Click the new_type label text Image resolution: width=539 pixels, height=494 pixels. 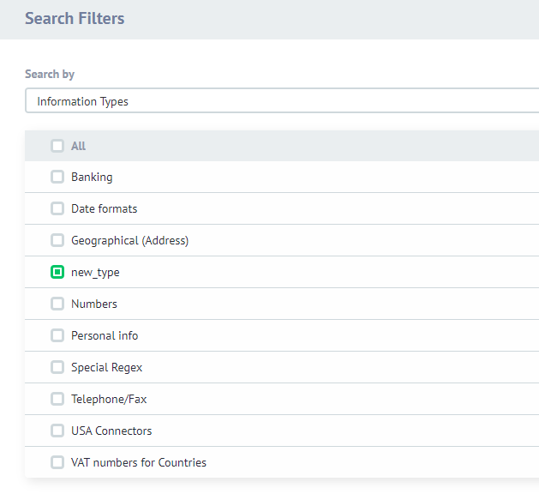95,272
